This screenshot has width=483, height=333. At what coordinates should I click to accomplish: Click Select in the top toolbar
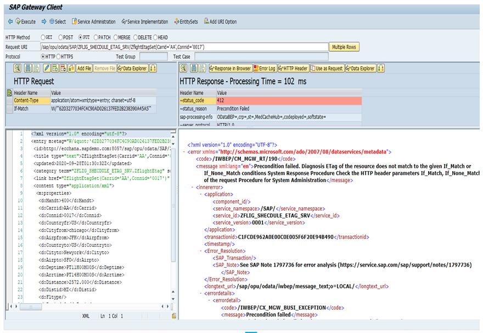point(58,21)
